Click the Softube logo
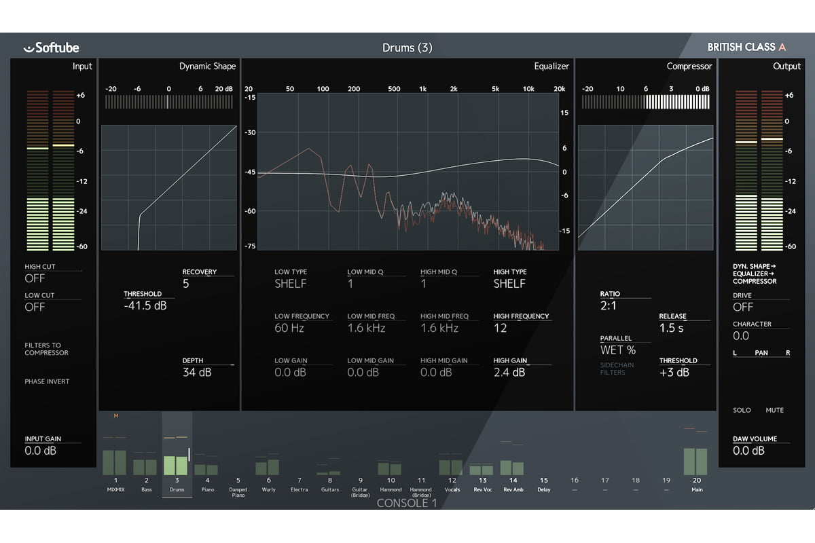 pos(51,48)
